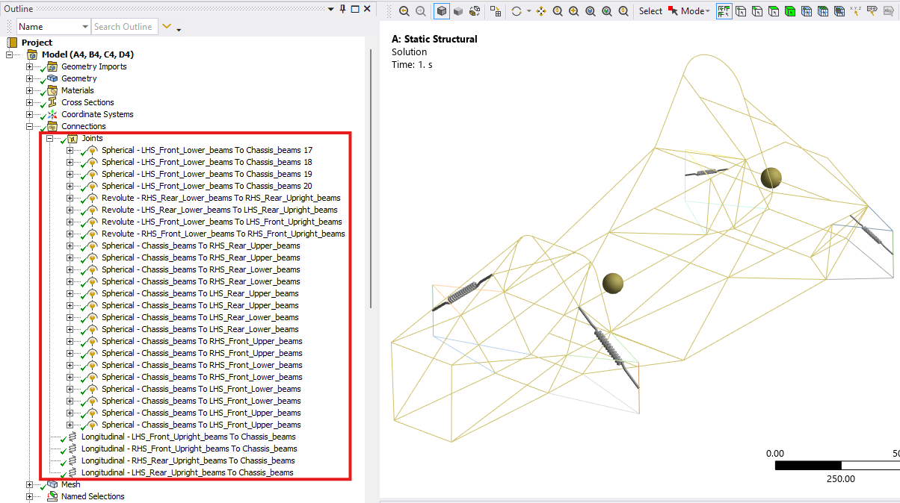Expand the Mesh tree node
This screenshot has width=900, height=503.
click(x=30, y=484)
